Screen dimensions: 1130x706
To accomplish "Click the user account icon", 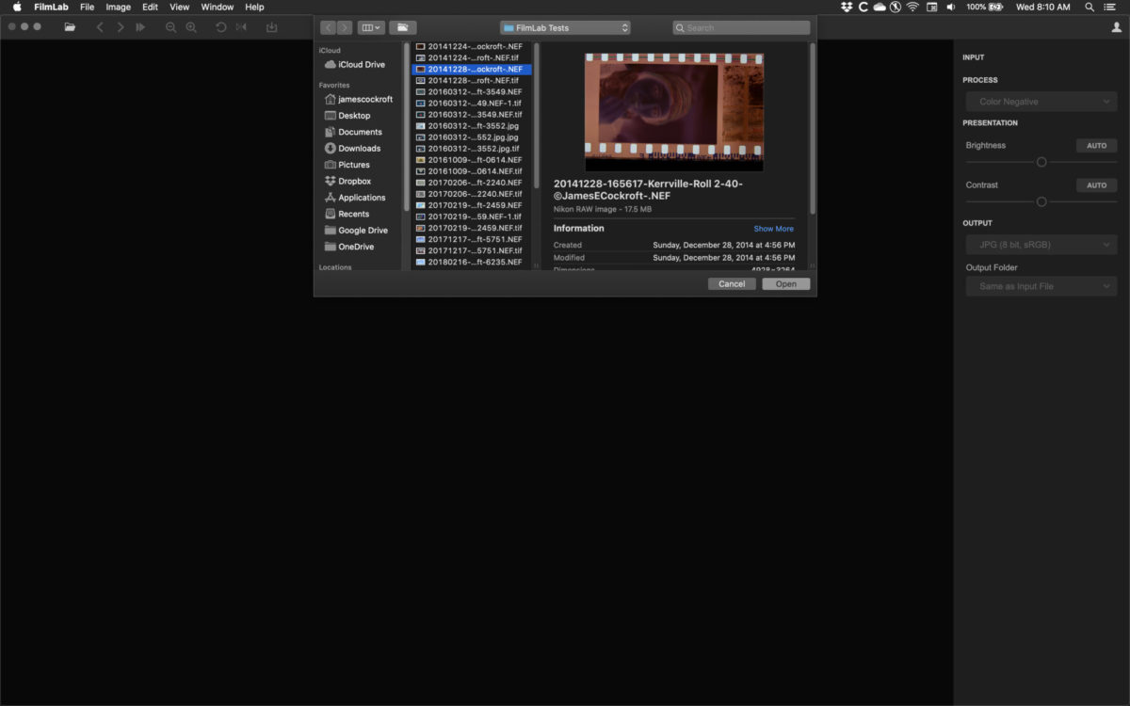I will click(x=1117, y=27).
